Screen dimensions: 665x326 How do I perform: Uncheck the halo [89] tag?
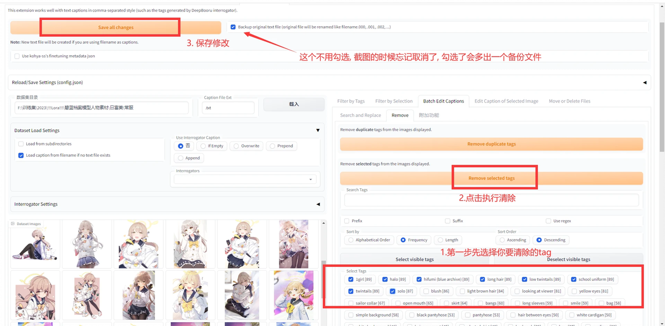tap(385, 279)
